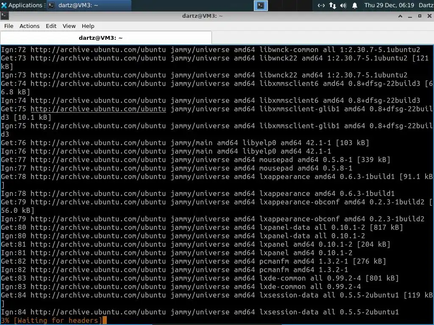Click the terminal window icon in the title bar
Screen dimensions: 434x325
(x=5, y=16)
